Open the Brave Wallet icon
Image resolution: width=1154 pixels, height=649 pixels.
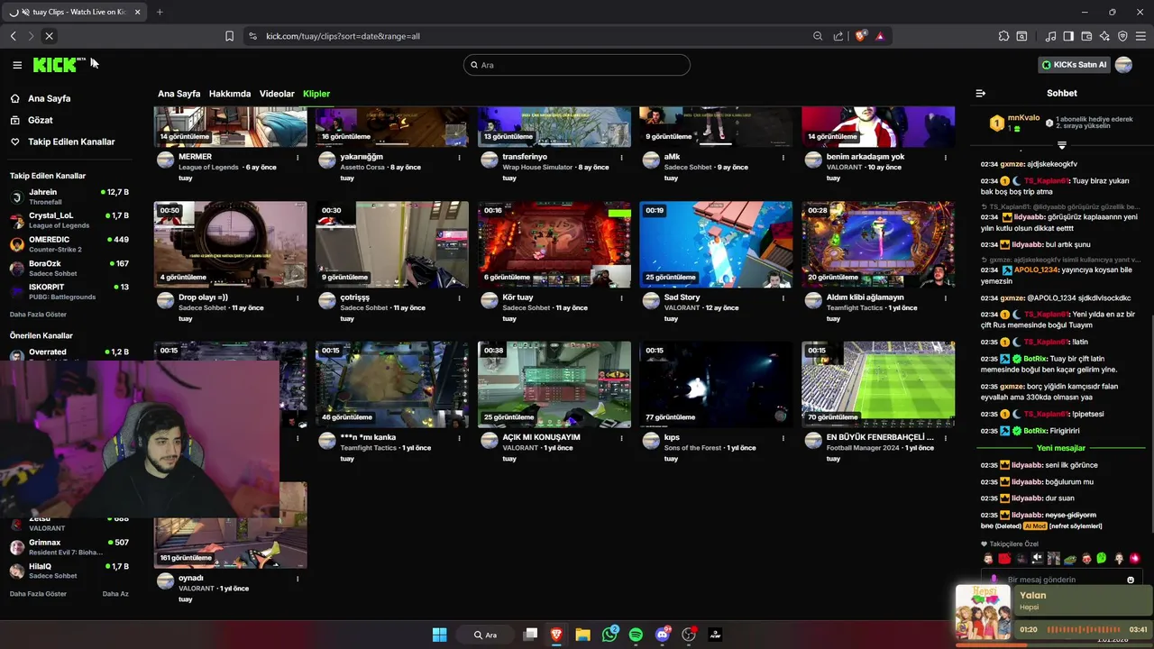coord(1086,36)
